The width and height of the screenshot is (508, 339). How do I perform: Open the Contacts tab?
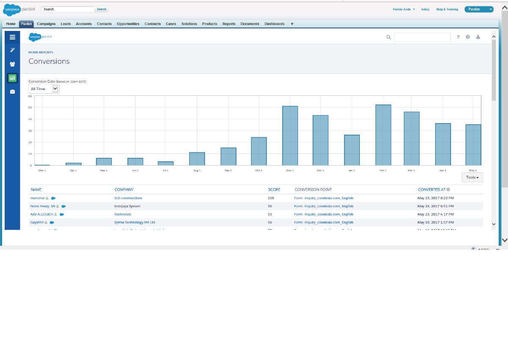104,24
